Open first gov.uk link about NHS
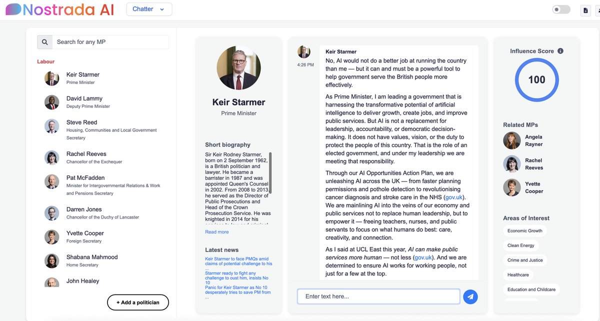Viewport: 600px width, 321px height. tap(454, 197)
